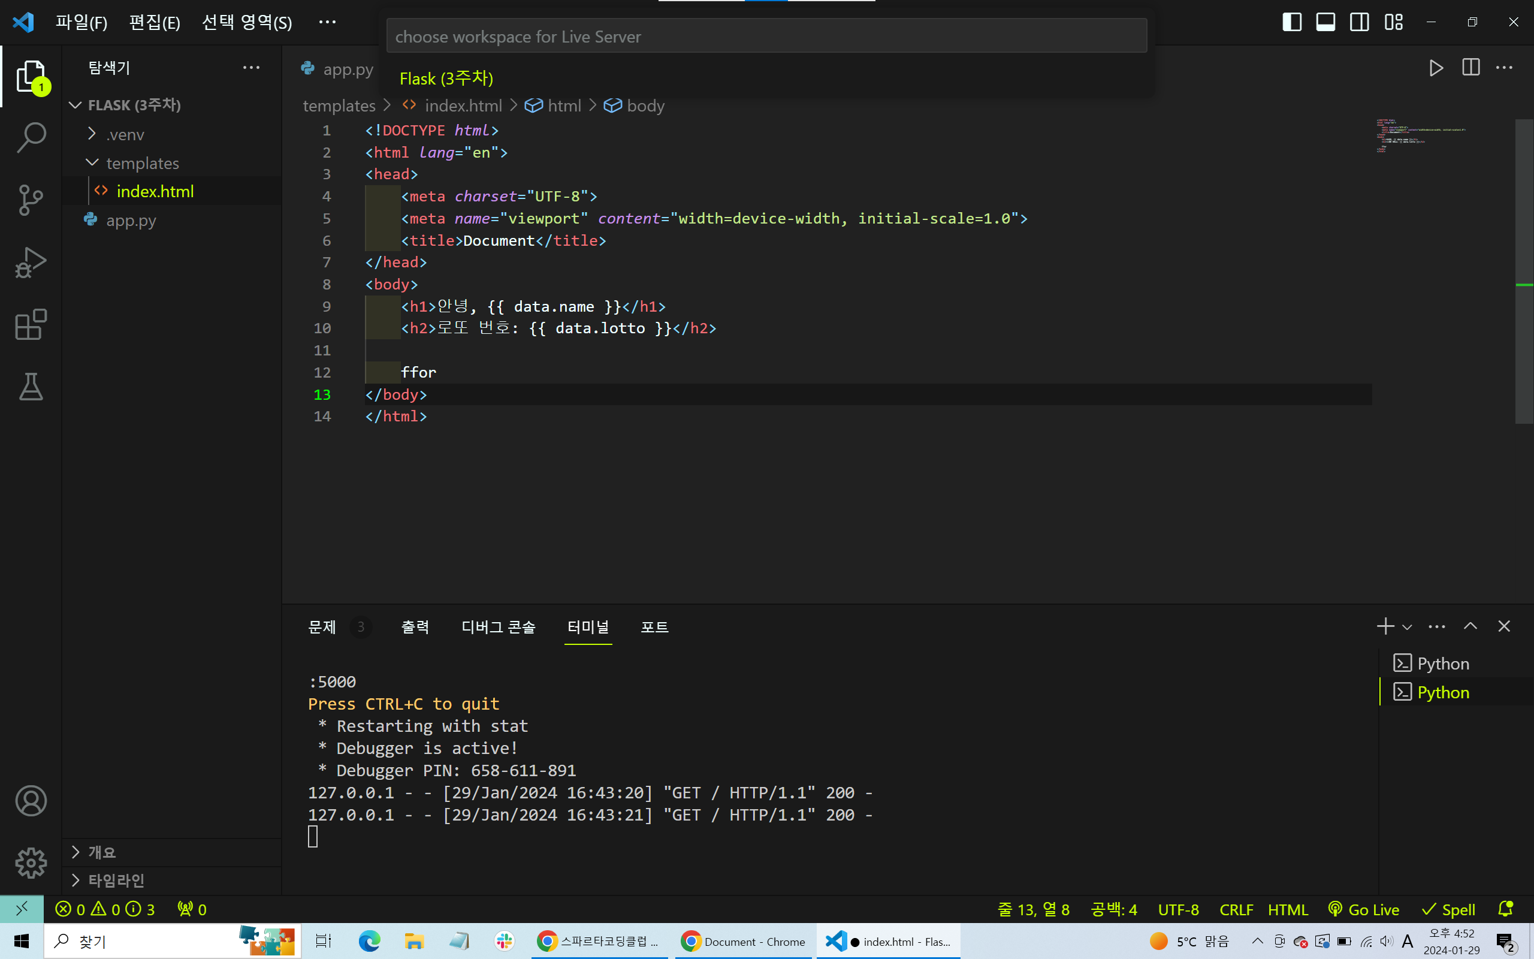Open the Explorer view in activity bar
The width and height of the screenshot is (1534, 959).
pos(31,77)
